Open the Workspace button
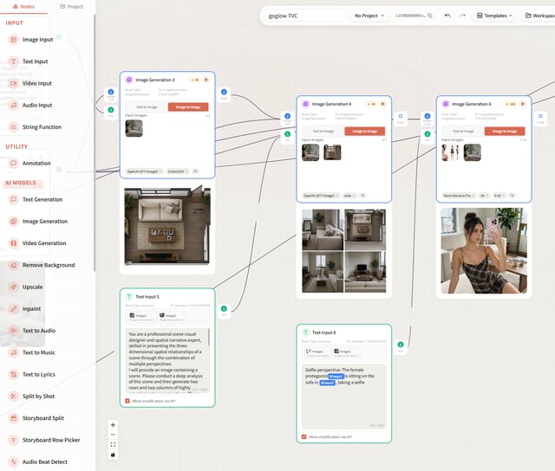This screenshot has width=555, height=471. [x=539, y=16]
